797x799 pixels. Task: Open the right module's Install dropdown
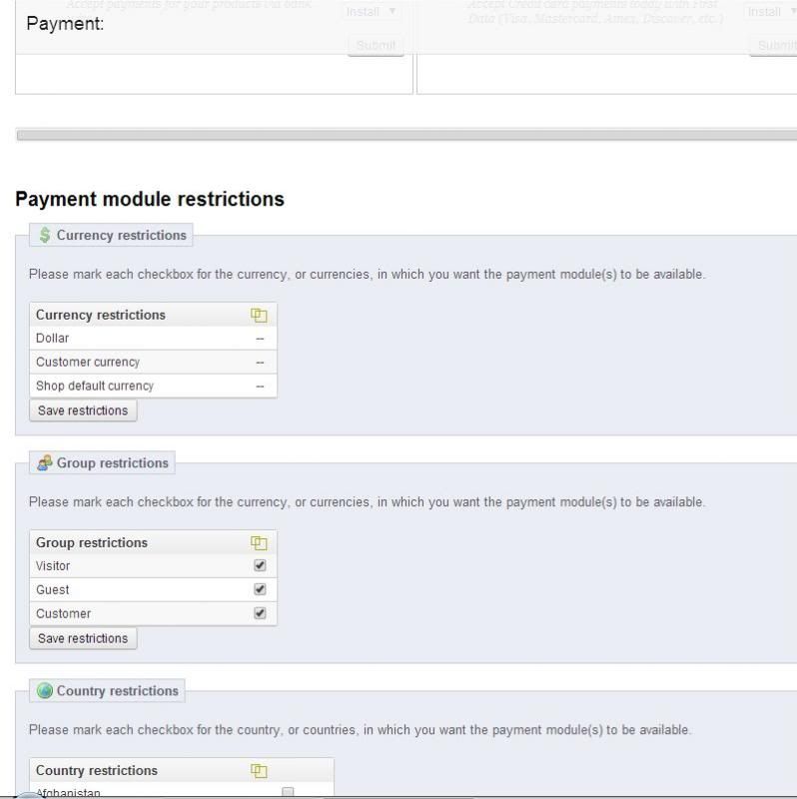tap(771, 12)
